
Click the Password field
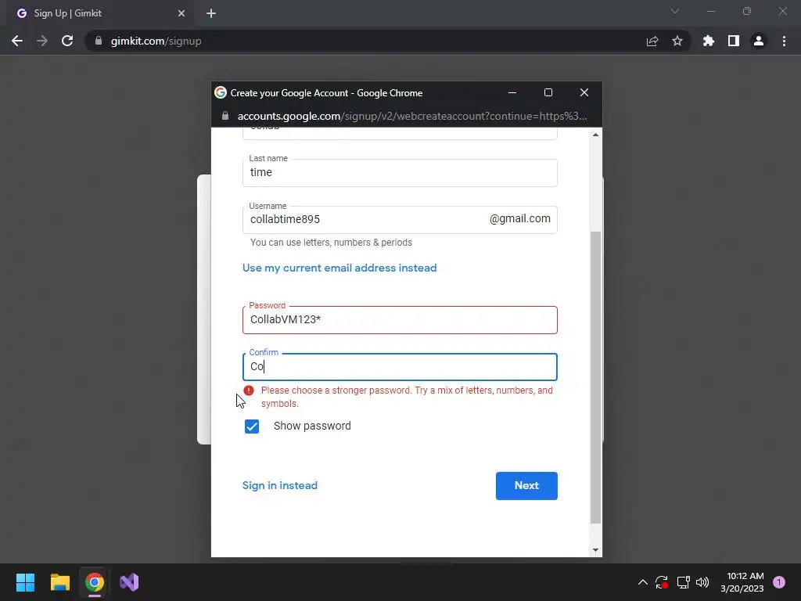tap(400, 320)
